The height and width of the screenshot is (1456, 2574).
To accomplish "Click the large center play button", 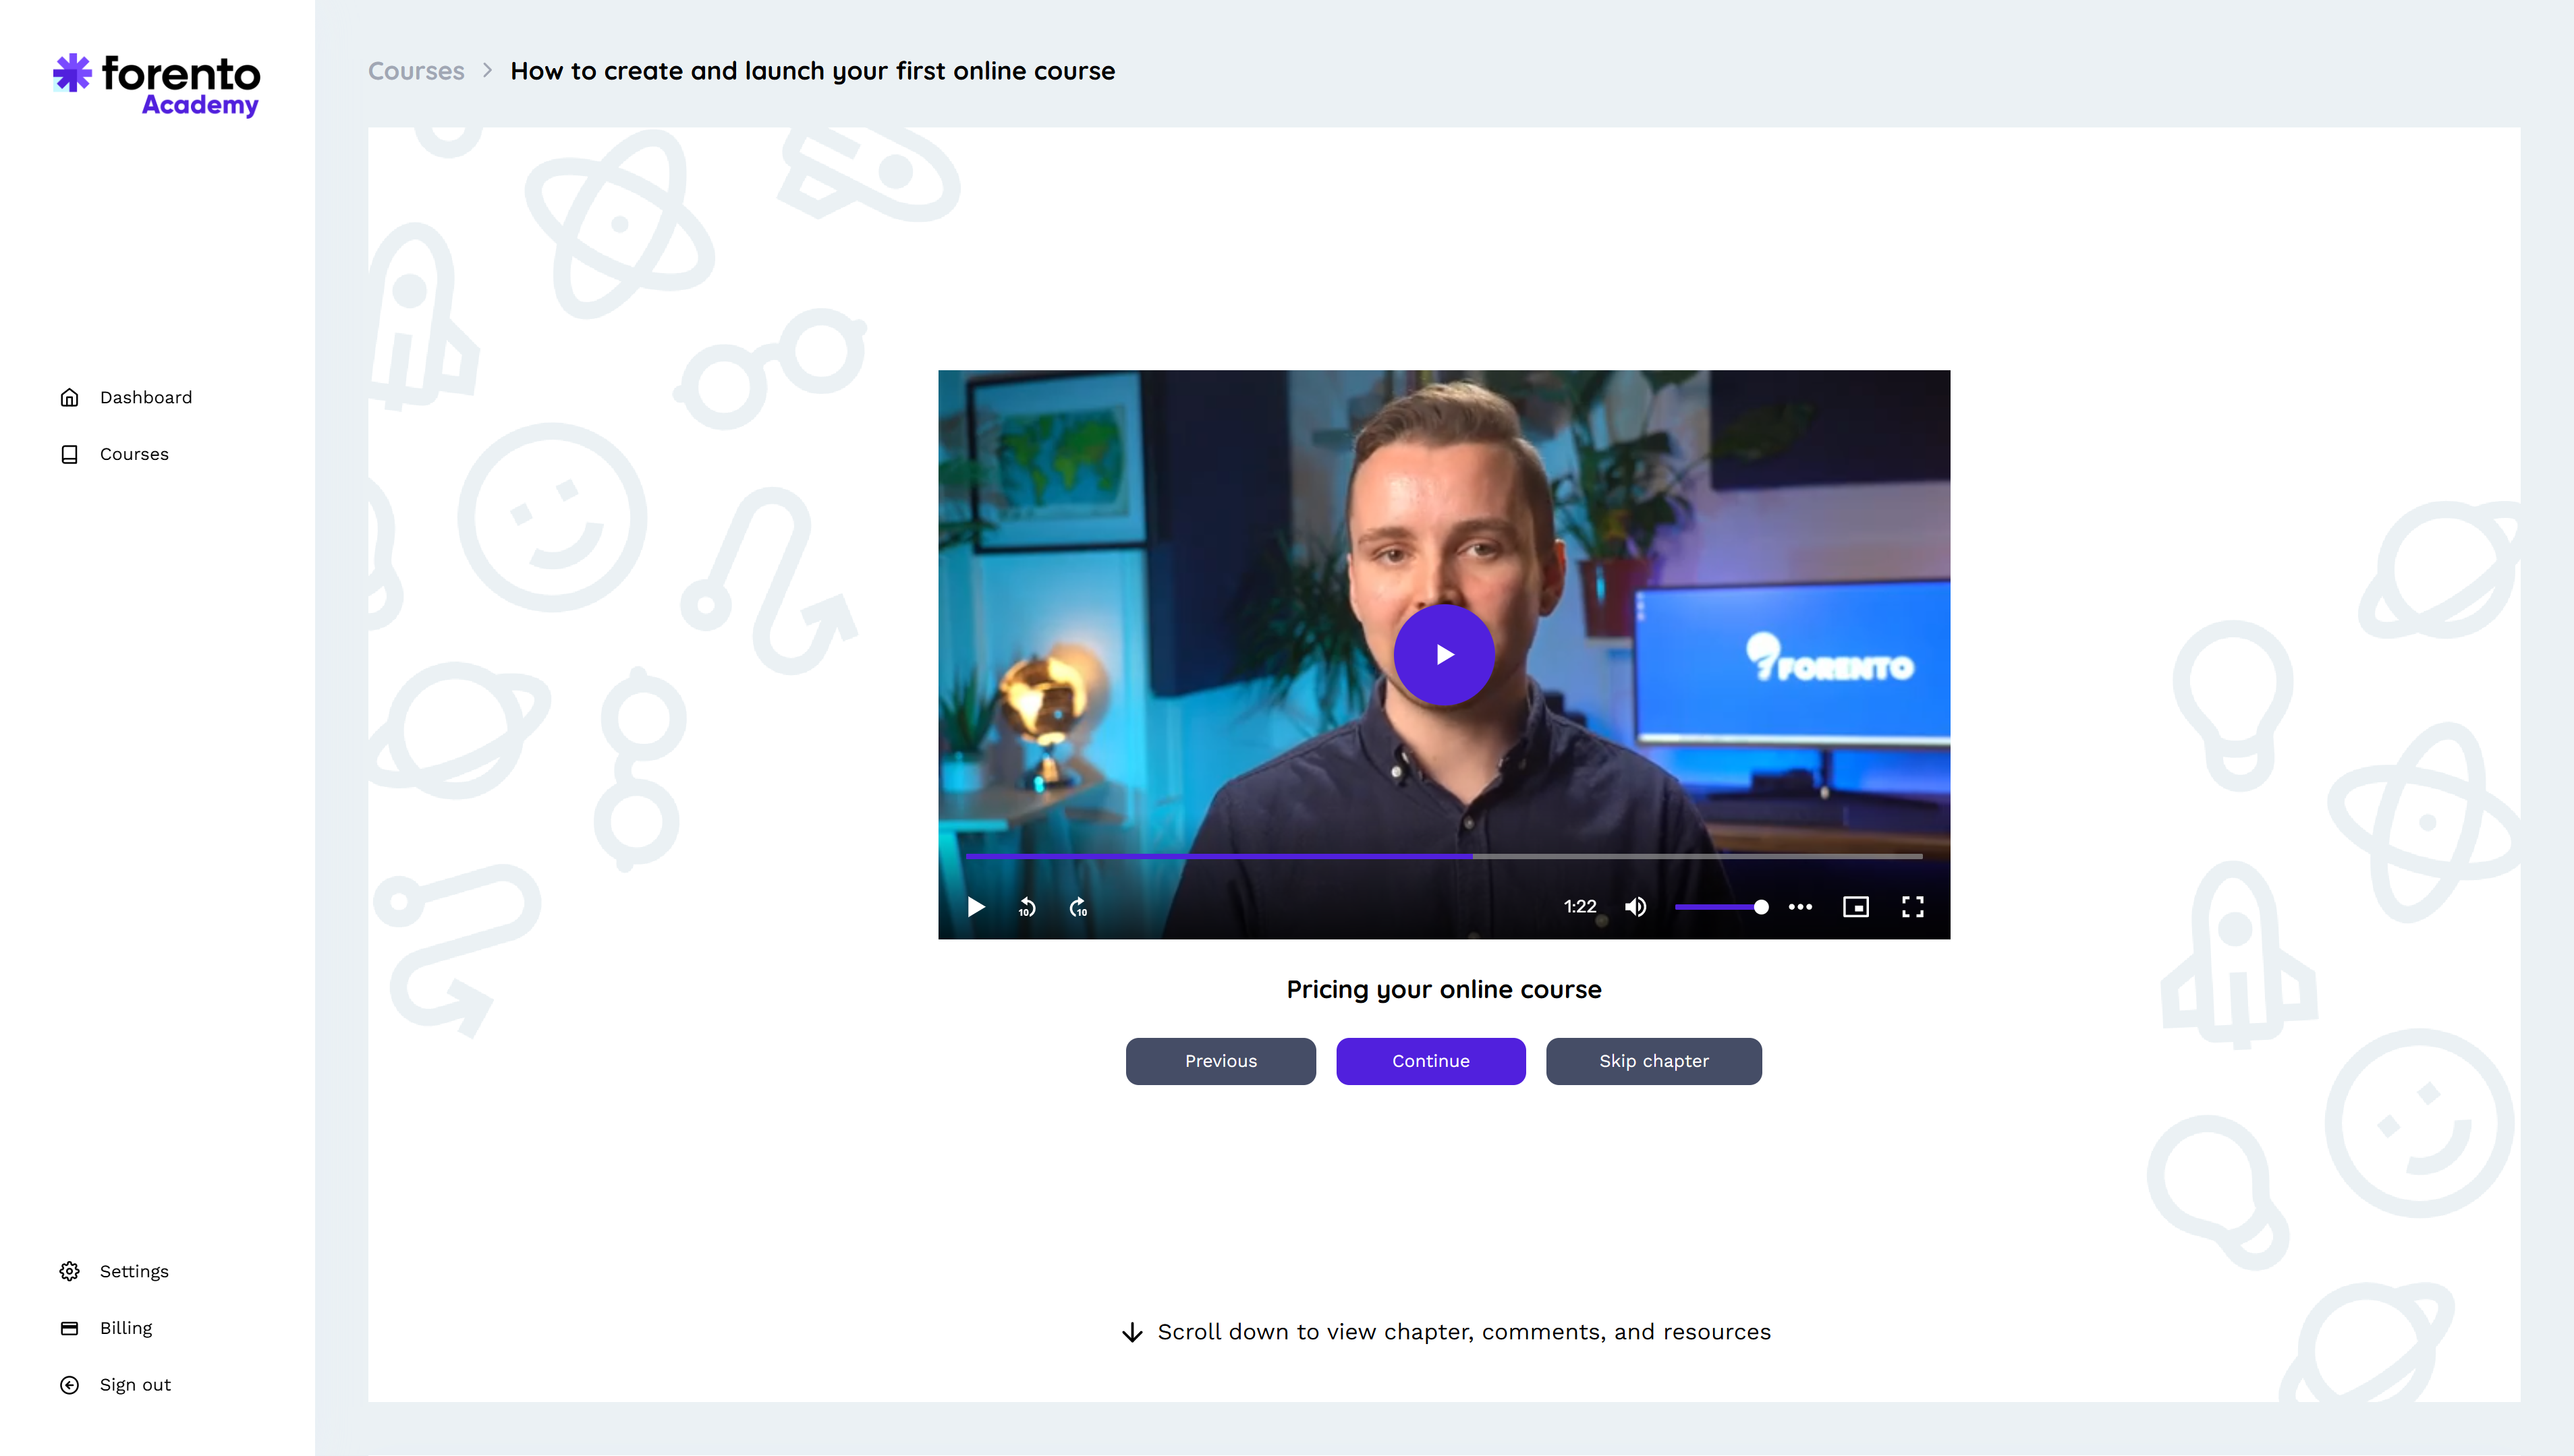I will click(1444, 654).
